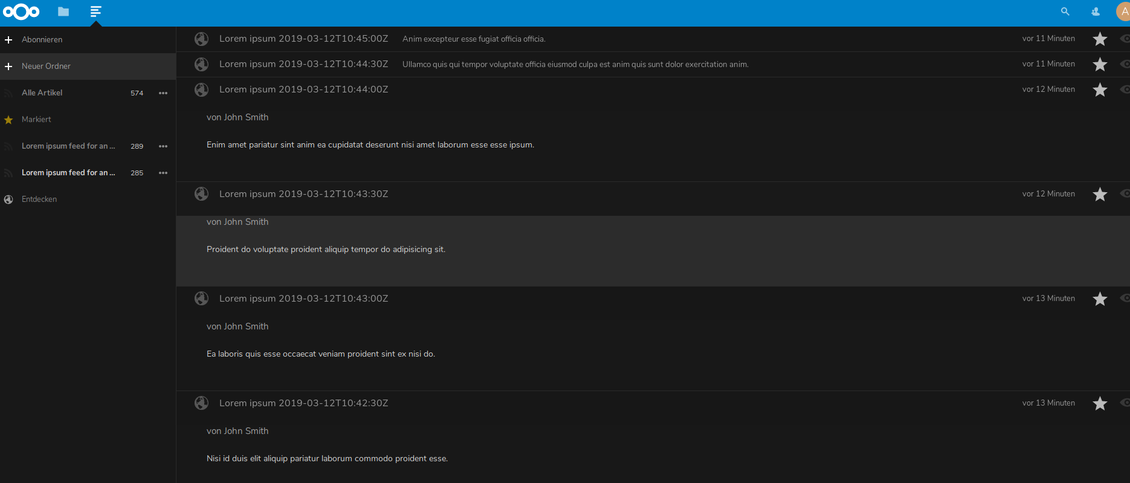The image size is (1130, 483).
Task: Open the contacts menu icon
Action: pos(1096,11)
